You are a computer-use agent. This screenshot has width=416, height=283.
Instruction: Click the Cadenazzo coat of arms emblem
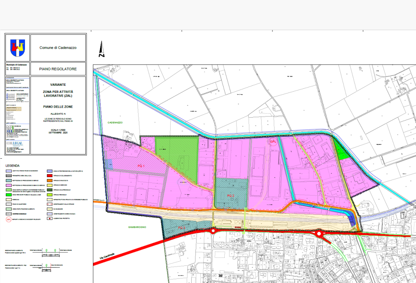pos(18,47)
